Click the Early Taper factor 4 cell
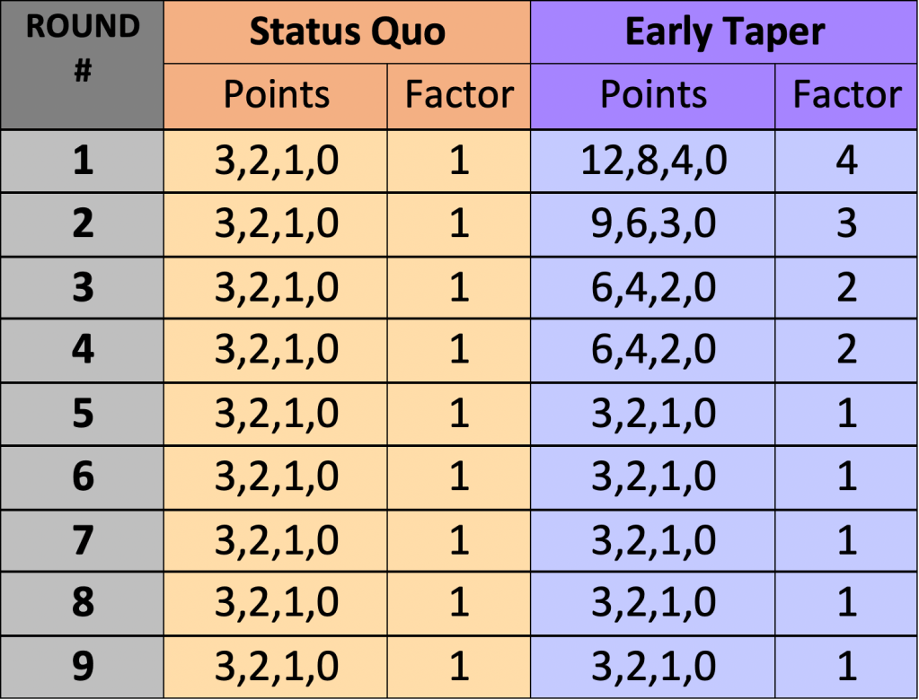The image size is (919, 700). [x=846, y=161]
